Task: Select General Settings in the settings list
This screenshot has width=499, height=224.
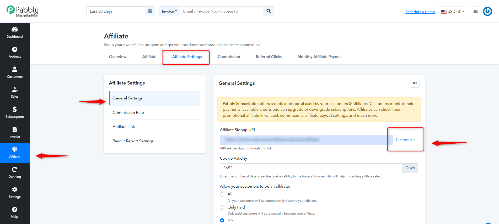Action: coord(155,98)
